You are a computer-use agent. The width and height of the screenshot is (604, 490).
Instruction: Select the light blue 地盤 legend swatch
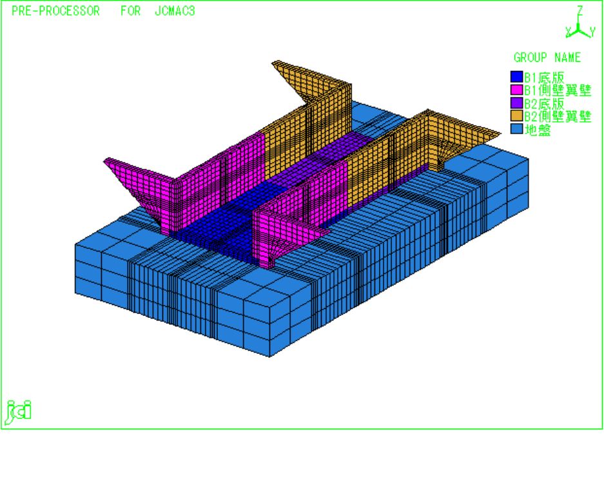point(516,129)
